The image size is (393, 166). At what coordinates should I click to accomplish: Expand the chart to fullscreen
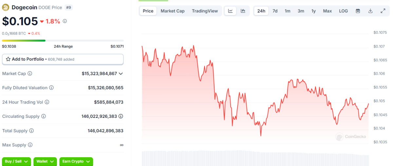(383, 11)
